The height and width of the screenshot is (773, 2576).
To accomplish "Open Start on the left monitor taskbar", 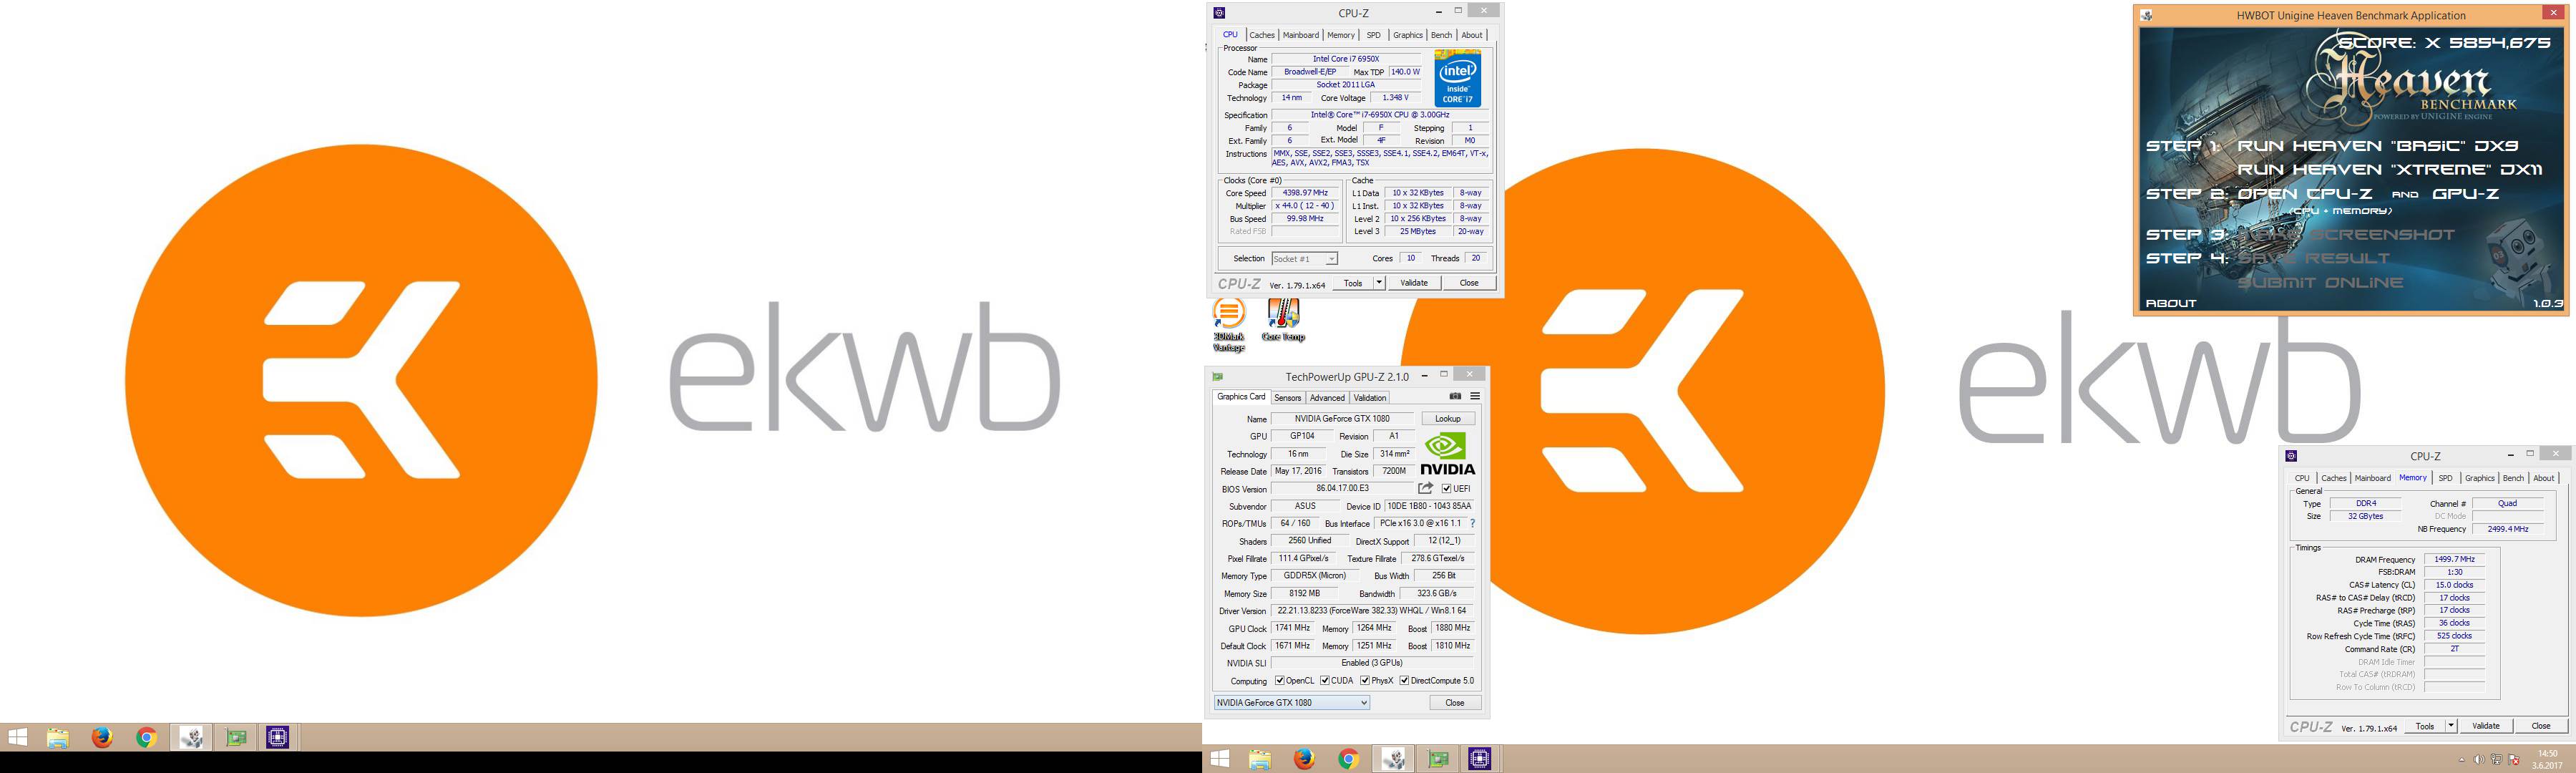I will click(x=17, y=738).
